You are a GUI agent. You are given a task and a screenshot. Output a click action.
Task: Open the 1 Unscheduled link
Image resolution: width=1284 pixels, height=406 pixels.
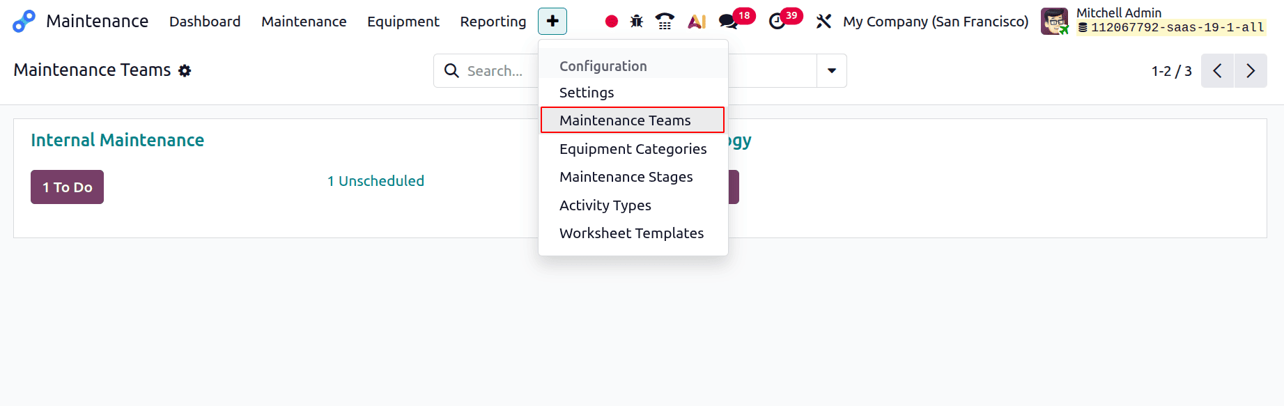[376, 181]
